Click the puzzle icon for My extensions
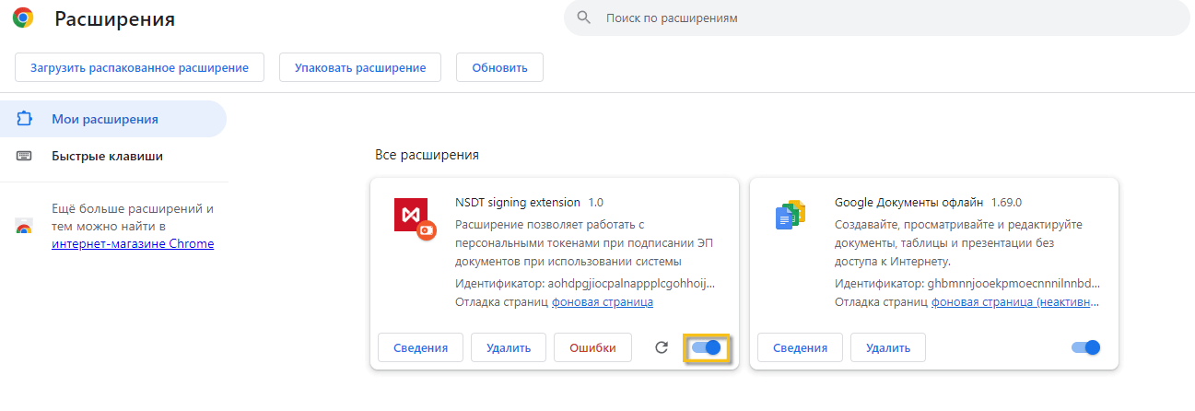This screenshot has width=1195, height=411. (24, 119)
